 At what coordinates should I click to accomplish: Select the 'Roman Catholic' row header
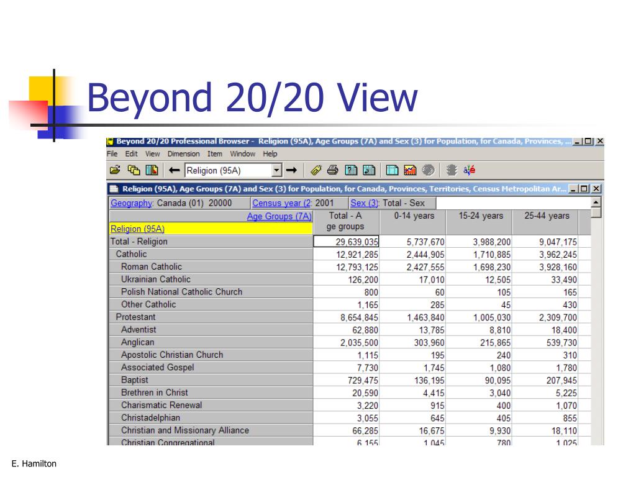211,266
